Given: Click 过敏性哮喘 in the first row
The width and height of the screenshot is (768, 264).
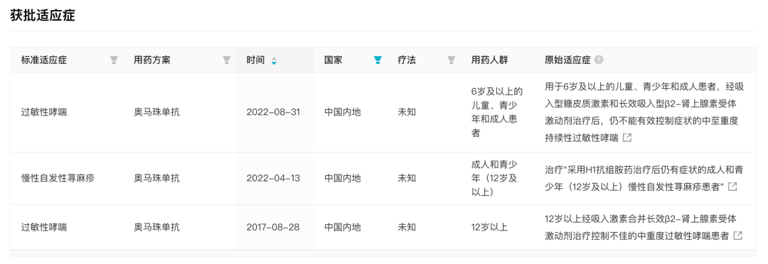Looking at the screenshot, I should pyautogui.click(x=44, y=112).
